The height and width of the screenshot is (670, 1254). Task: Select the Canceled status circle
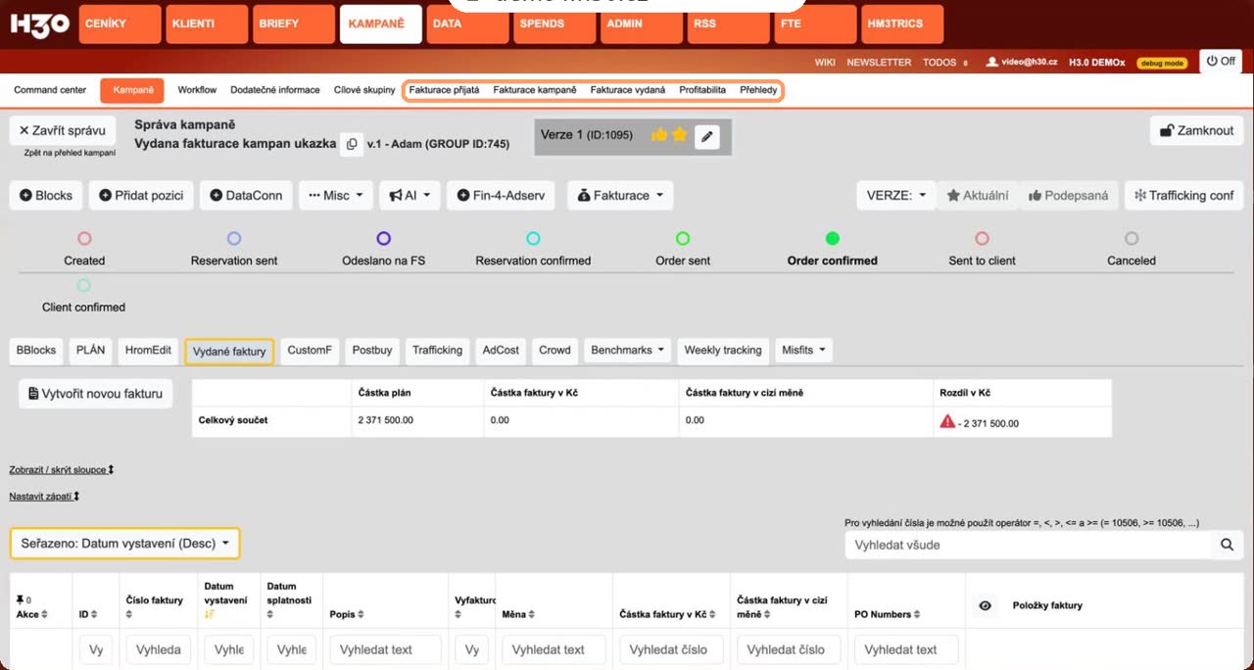point(1132,238)
